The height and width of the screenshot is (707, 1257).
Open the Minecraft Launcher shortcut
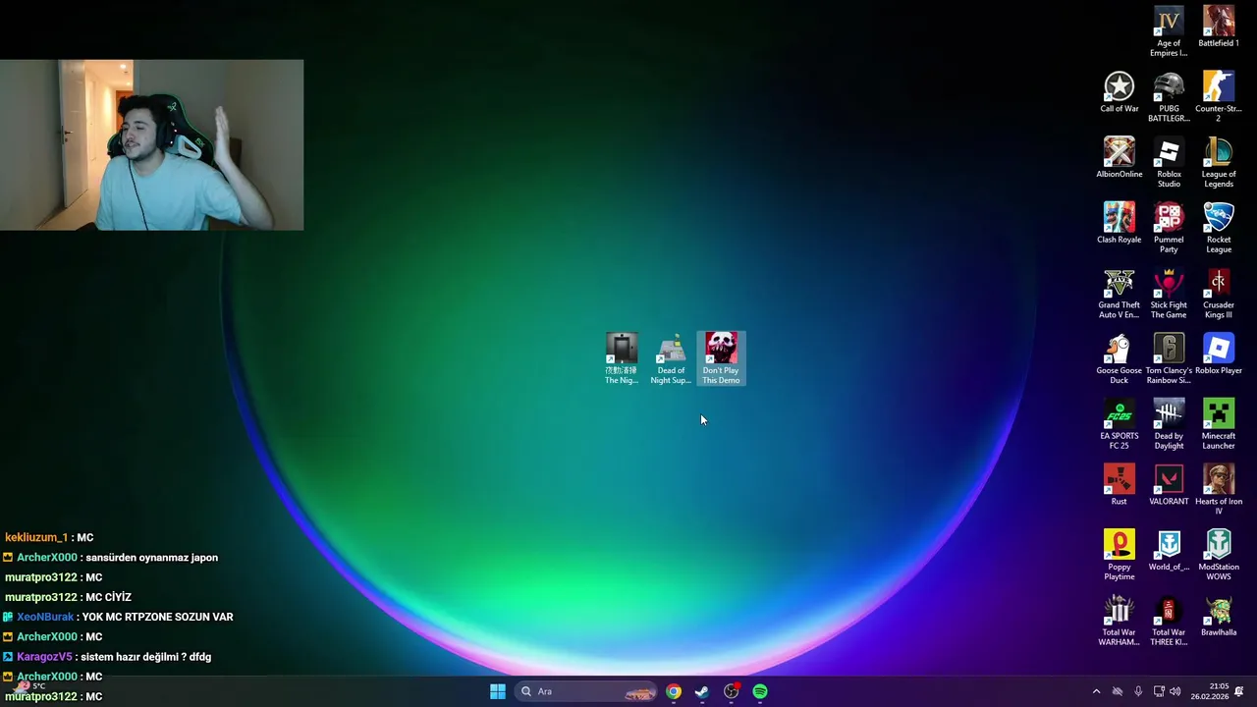coord(1219,424)
